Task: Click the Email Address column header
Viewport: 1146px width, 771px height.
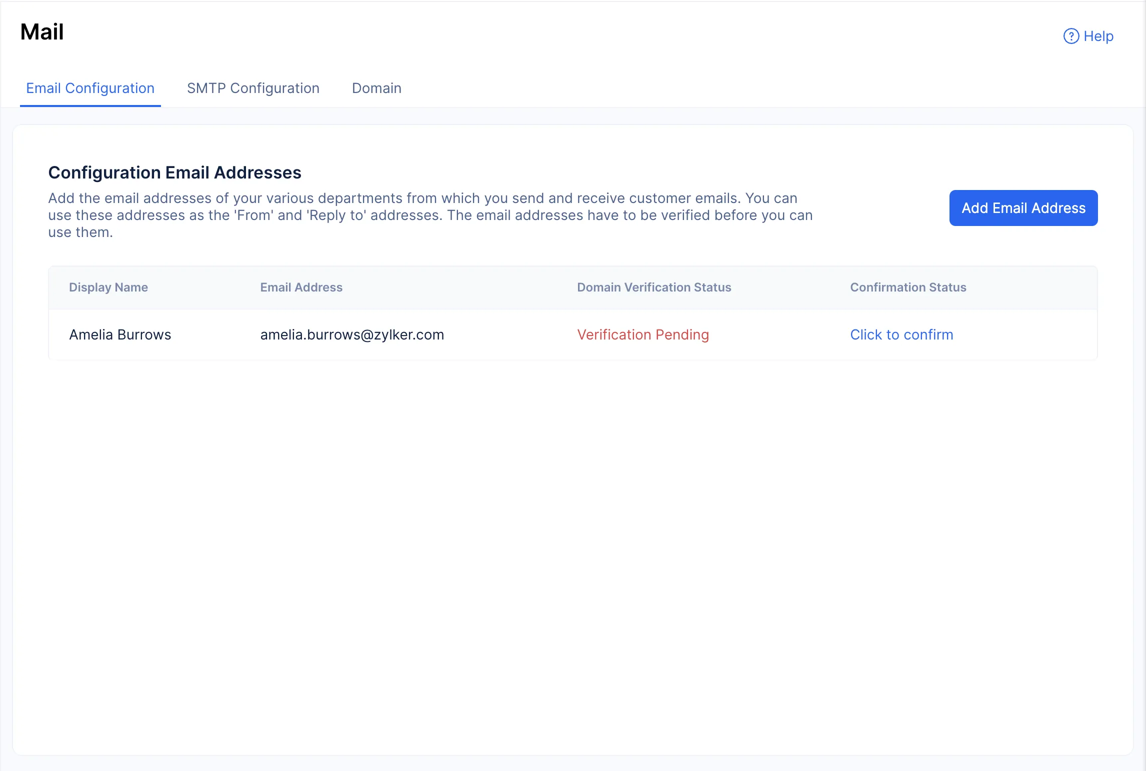Action: pos(300,287)
